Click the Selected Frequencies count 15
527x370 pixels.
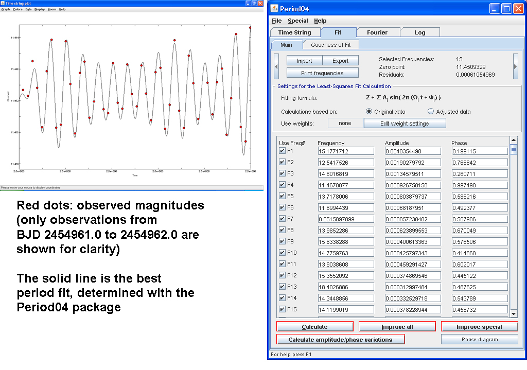(x=459, y=59)
